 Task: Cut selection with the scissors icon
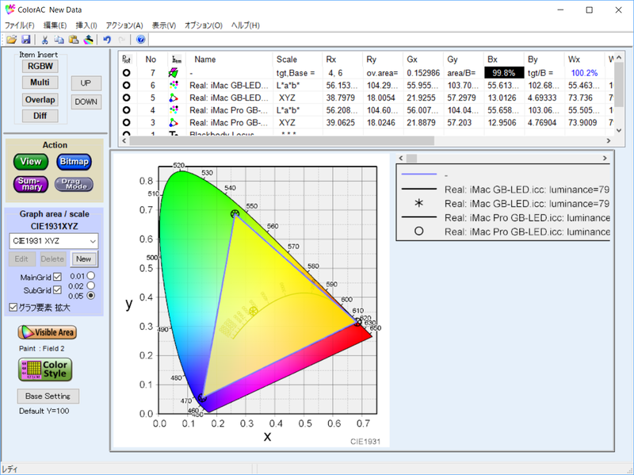pyautogui.click(x=44, y=39)
